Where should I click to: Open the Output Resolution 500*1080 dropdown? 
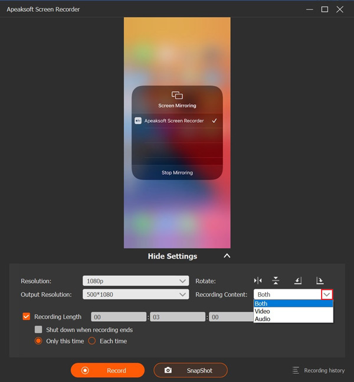[x=136, y=294]
